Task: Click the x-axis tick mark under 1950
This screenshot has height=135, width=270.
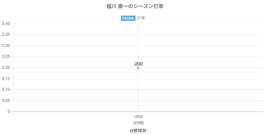Action: click(138, 113)
